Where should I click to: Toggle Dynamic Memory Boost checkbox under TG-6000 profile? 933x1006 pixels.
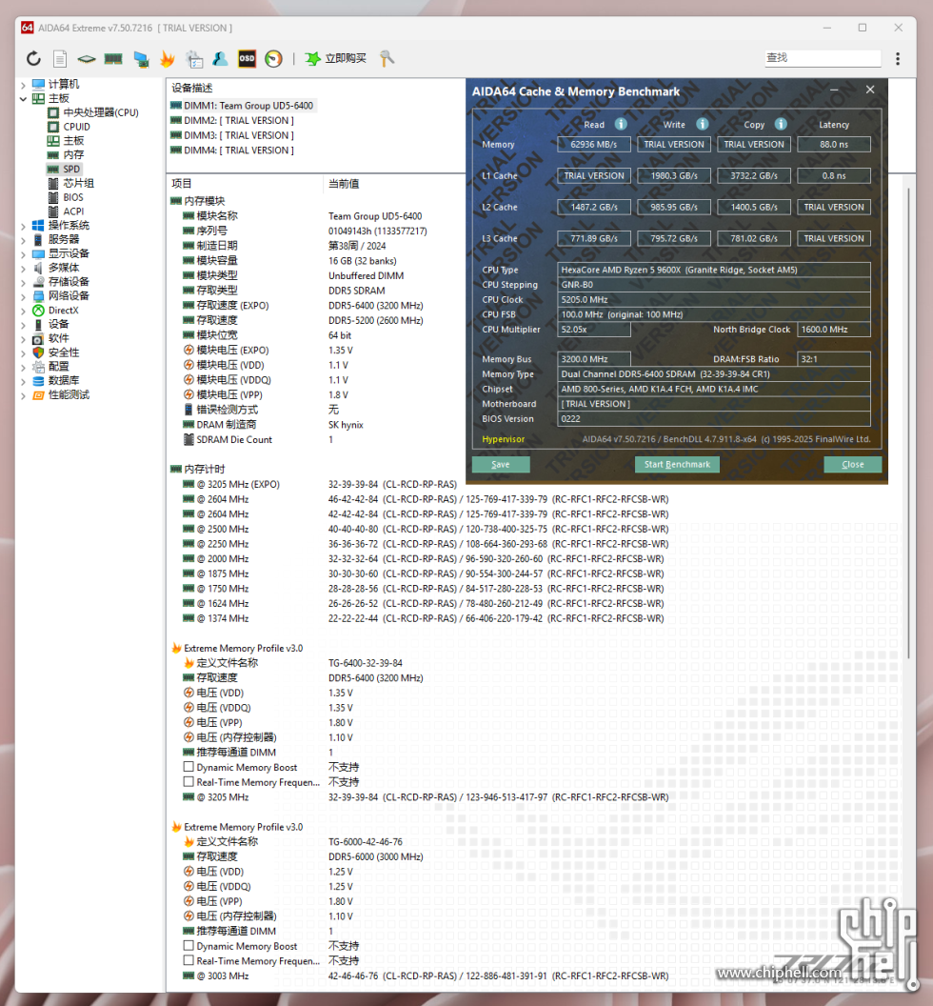[x=189, y=945]
